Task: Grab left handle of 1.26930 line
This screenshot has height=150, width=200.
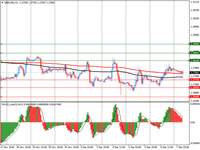Action: coord(1,88)
